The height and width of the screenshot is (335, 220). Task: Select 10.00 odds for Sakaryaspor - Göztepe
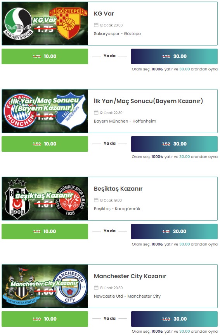pyautogui.click(x=45, y=56)
